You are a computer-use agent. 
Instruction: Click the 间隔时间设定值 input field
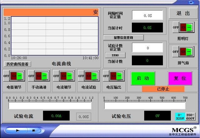pos(147,15)
